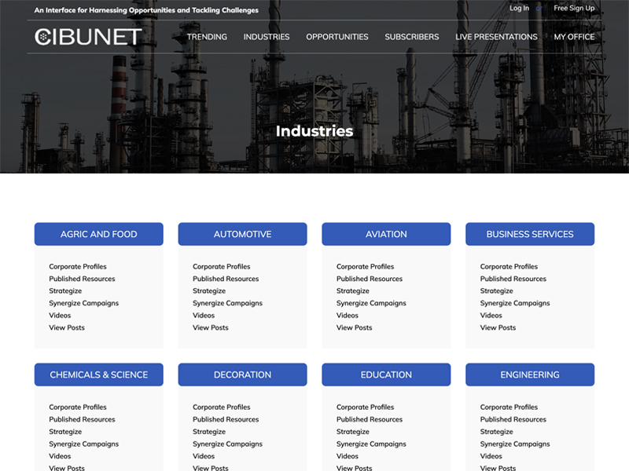This screenshot has width=629, height=471.
Task: Select Live Presentations in the navigation
Action: (x=496, y=37)
